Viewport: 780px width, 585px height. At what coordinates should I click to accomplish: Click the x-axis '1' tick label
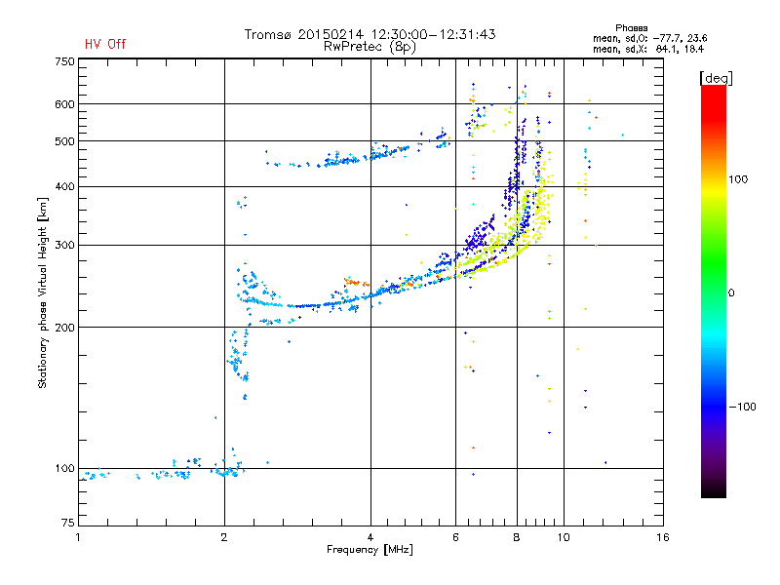point(78,537)
